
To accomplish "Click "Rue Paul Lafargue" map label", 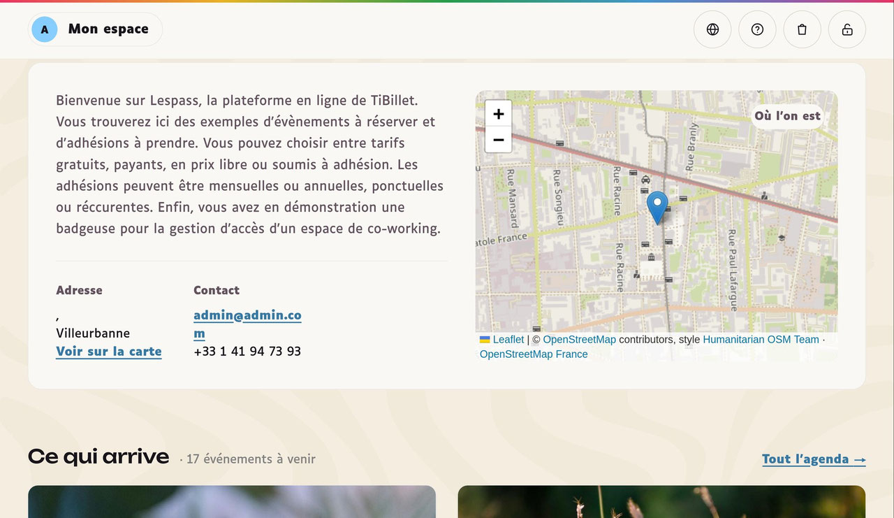I will click(x=732, y=270).
